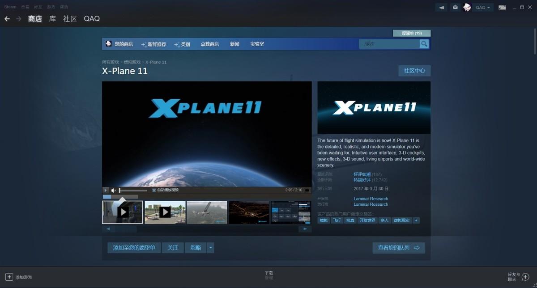537x288 pixels.
Task: Open the QAQ account dropdown
Action: 482,8
